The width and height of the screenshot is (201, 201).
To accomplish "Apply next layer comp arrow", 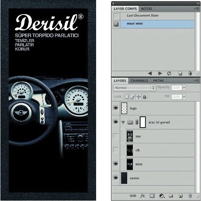I will click(x=160, y=74).
